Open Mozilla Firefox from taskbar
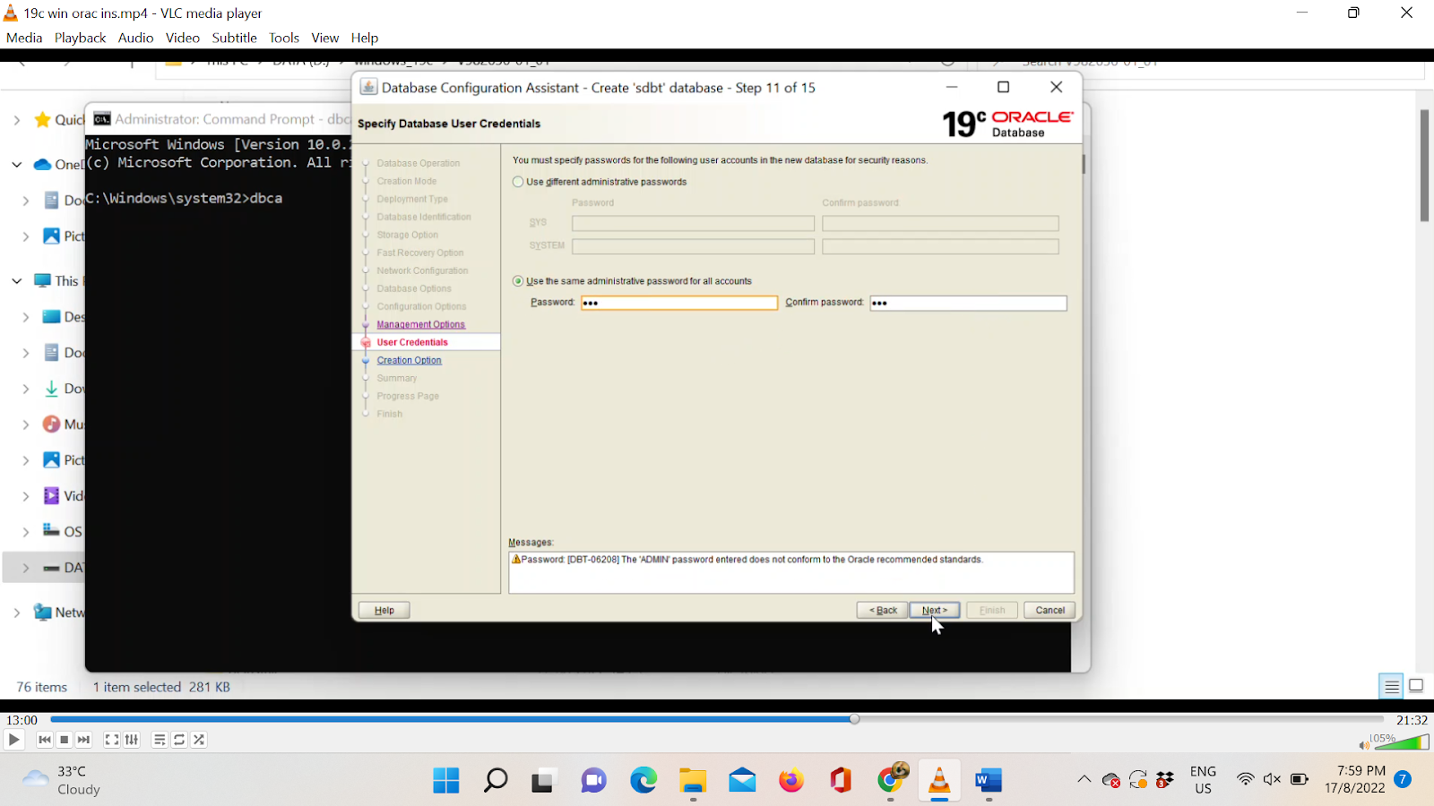The width and height of the screenshot is (1434, 806). pyautogui.click(x=791, y=780)
